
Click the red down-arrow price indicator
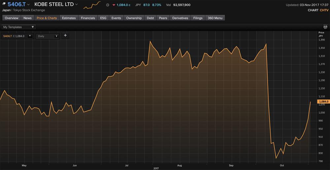[x=114, y=5]
